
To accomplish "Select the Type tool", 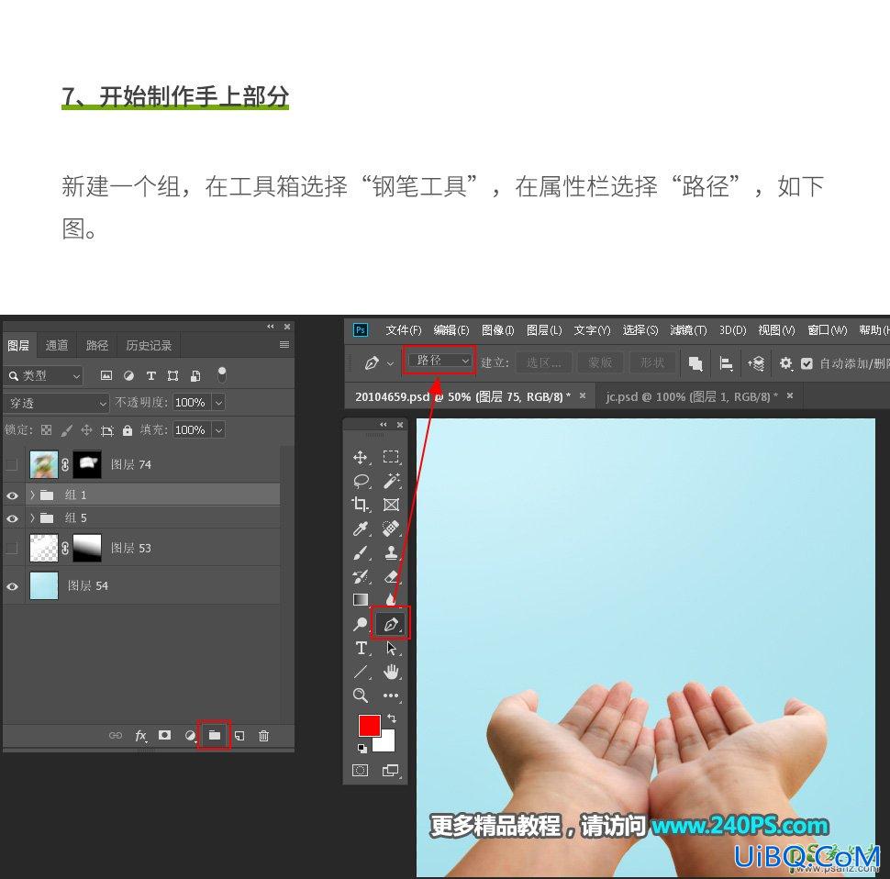I will 361,648.
